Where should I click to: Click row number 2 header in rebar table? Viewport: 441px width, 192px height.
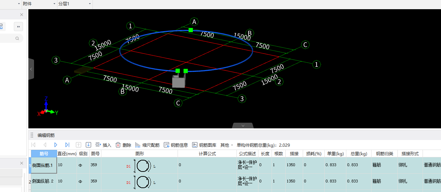[x=30, y=181]
